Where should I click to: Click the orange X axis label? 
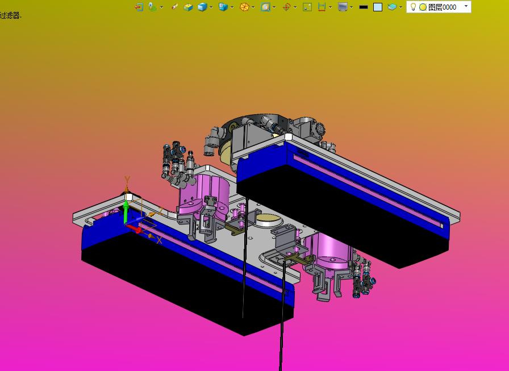coord(159,240)
